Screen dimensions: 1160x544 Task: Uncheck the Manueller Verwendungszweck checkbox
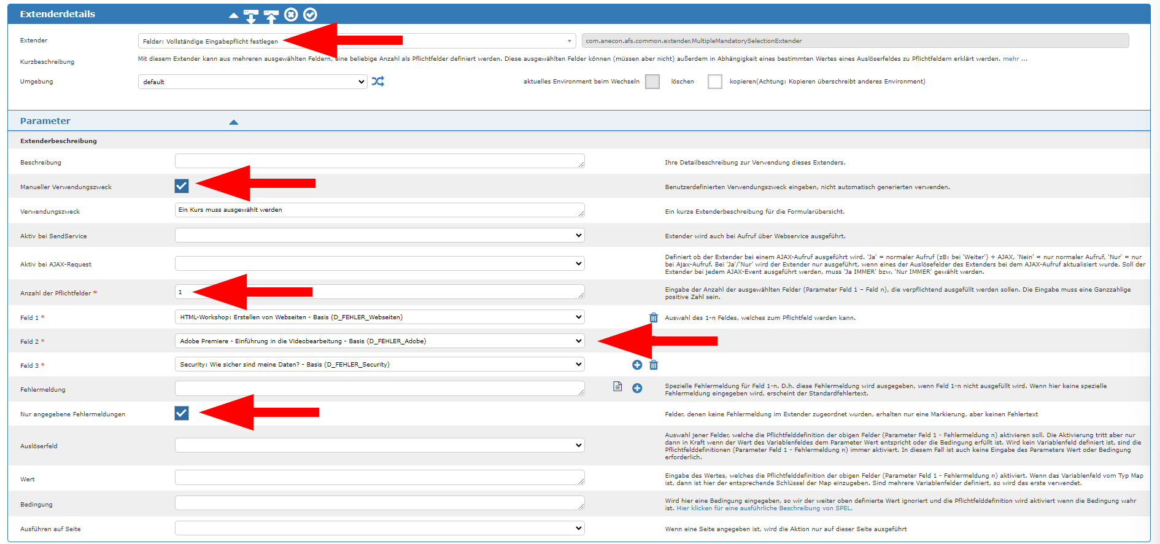pos(182,186)
